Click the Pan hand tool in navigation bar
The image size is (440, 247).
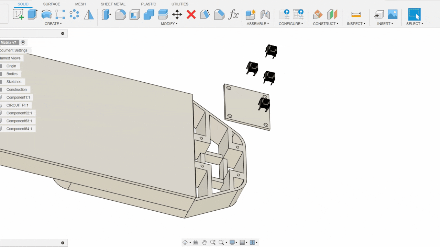(205, 243)
